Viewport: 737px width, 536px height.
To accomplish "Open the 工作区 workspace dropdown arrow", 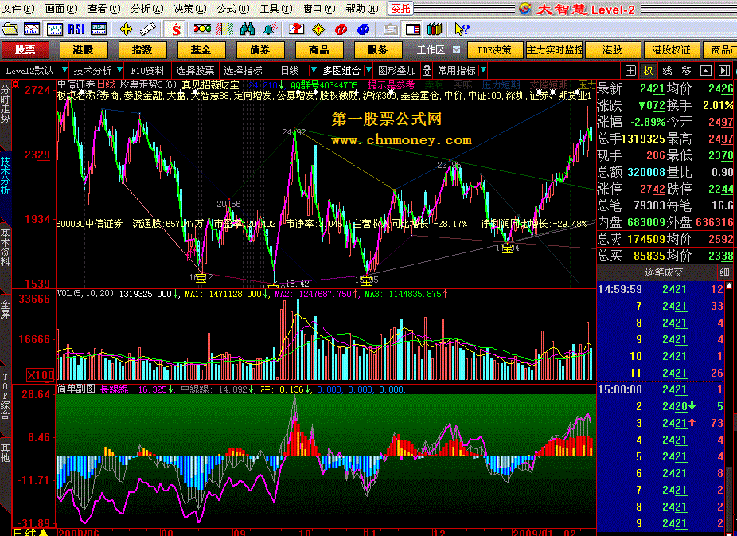I will point(456,49).
